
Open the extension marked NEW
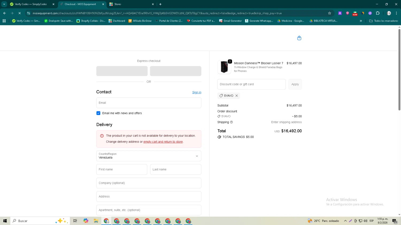pyautogui.click(x=355, y=13)
